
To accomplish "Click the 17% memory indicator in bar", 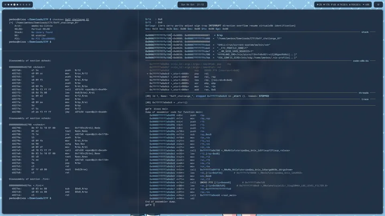I will pos(326,5).
